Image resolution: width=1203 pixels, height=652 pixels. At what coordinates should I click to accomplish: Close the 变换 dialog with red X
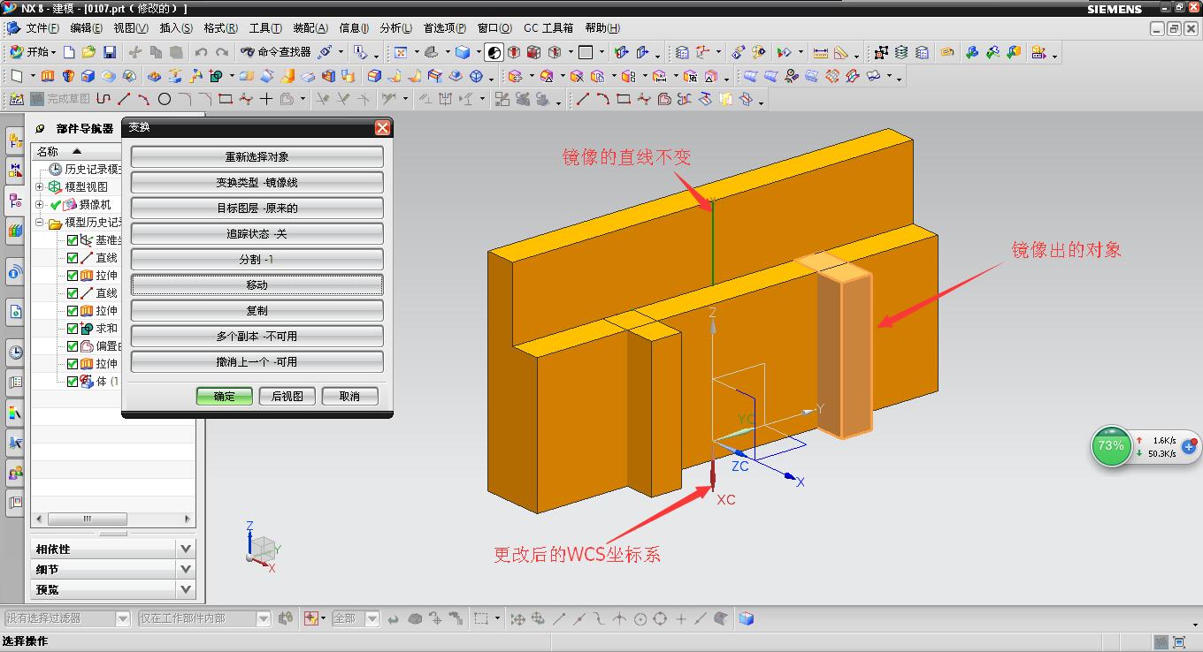(382, 127)
